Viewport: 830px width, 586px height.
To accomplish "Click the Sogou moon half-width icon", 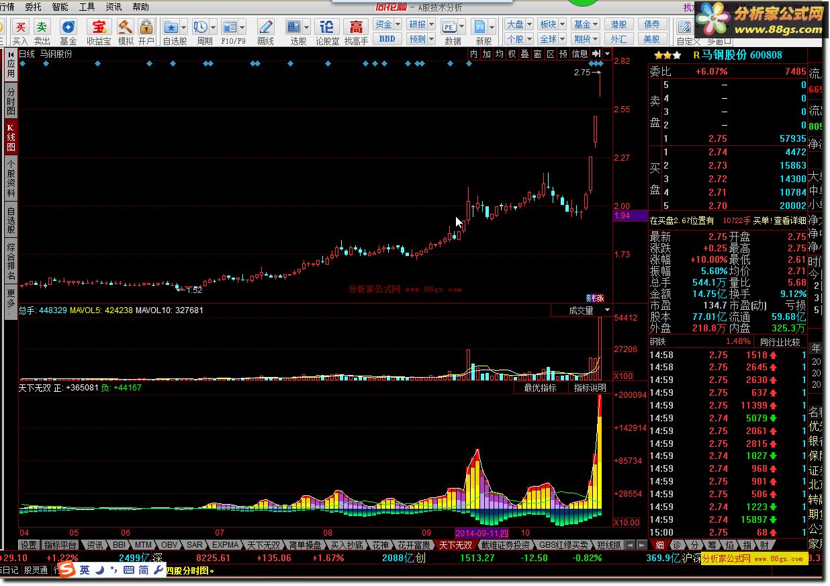I will pos(99,570).
